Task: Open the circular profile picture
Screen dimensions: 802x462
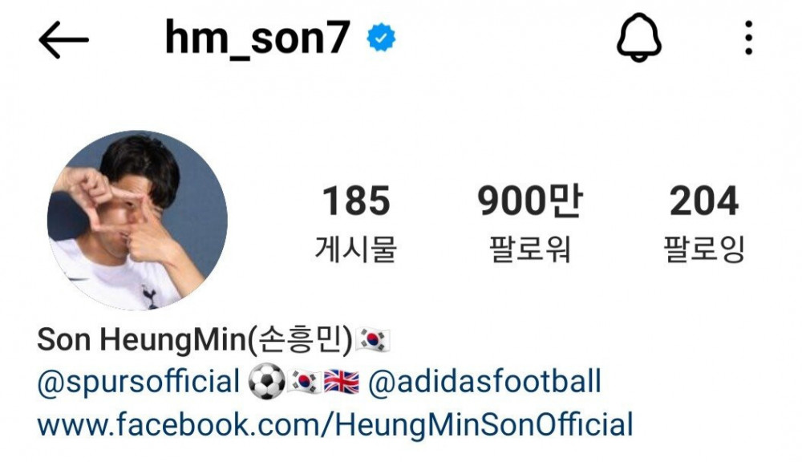Action: pos(137,220)
